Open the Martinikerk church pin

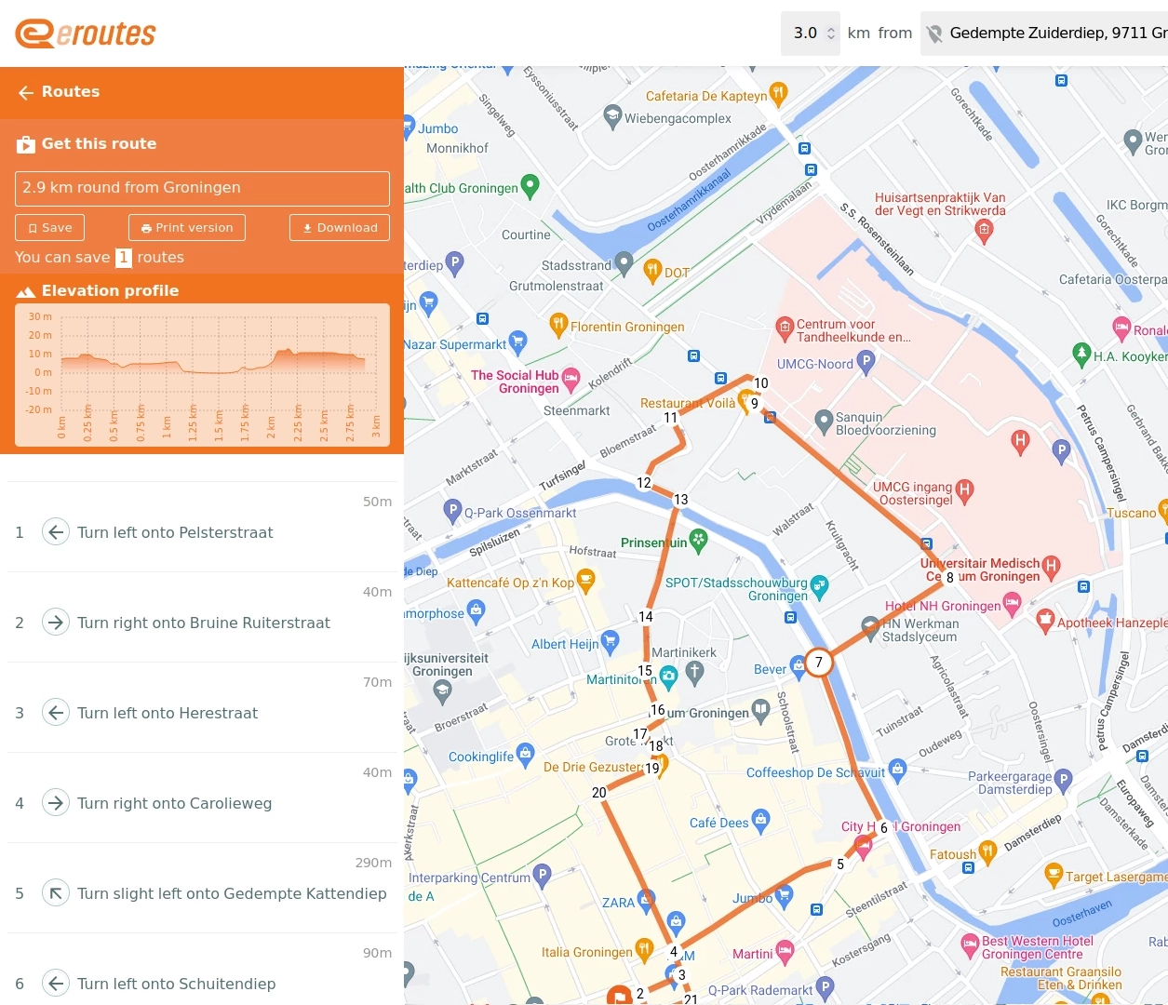[694, 671]
